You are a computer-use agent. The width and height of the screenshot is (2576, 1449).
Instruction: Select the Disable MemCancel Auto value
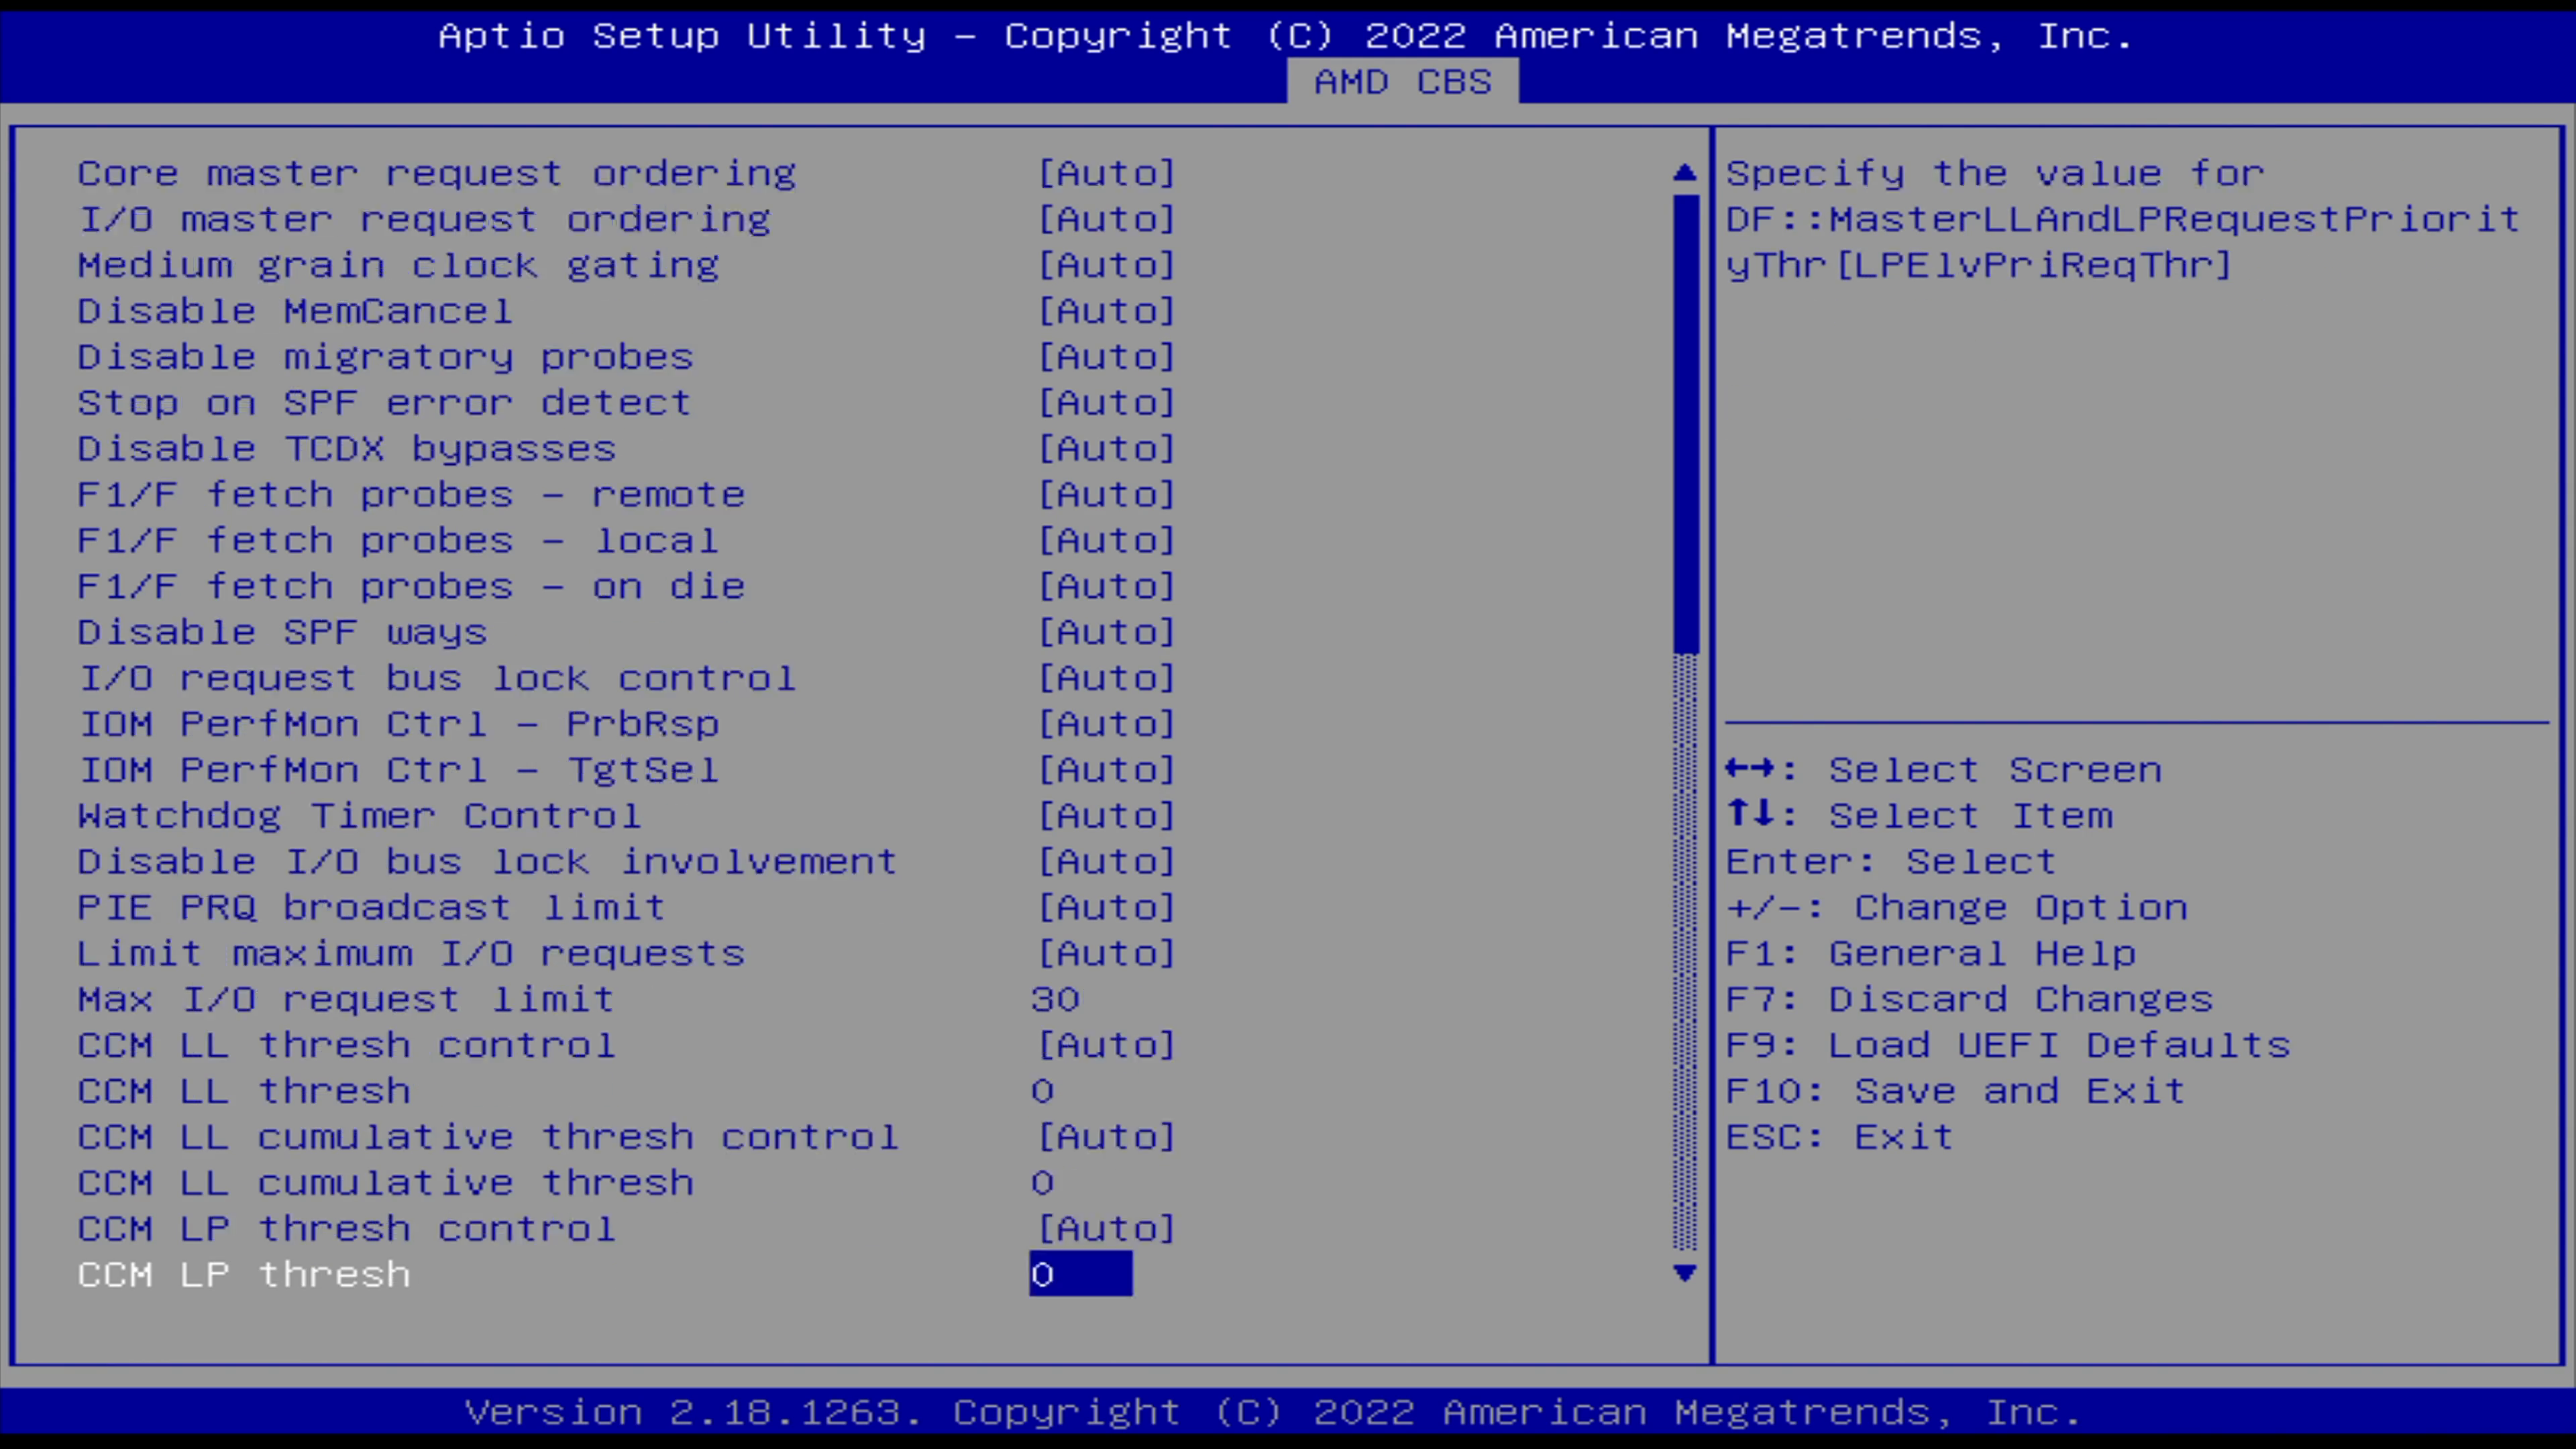point(1106,311)
